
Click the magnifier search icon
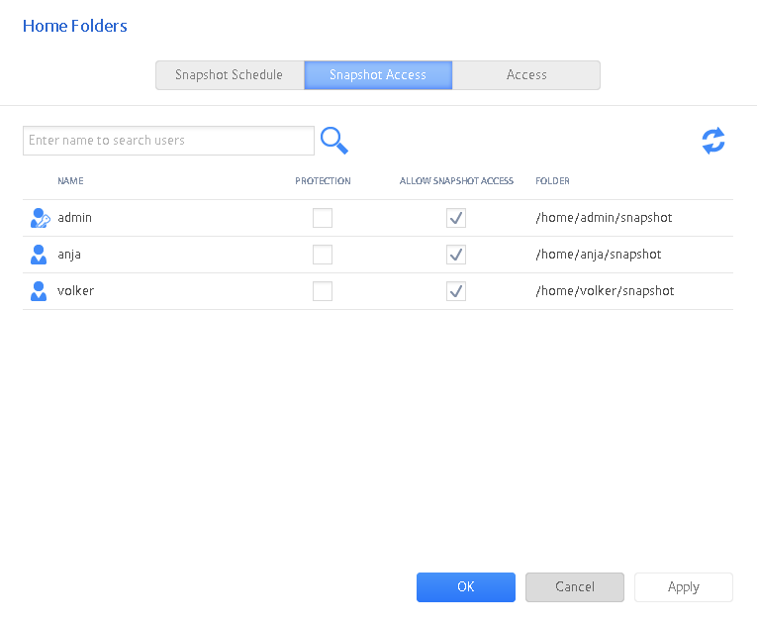(x=334, y=141)
